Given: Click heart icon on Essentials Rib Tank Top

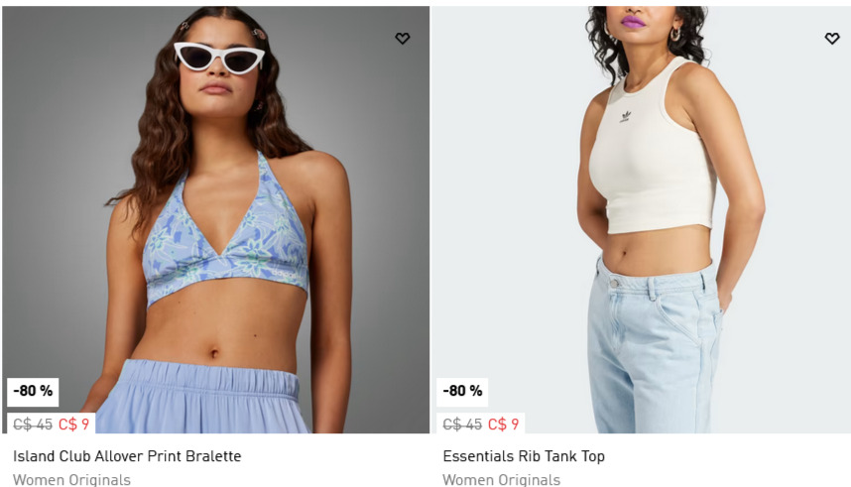Looking at the screenshot, I should [832, 39].
